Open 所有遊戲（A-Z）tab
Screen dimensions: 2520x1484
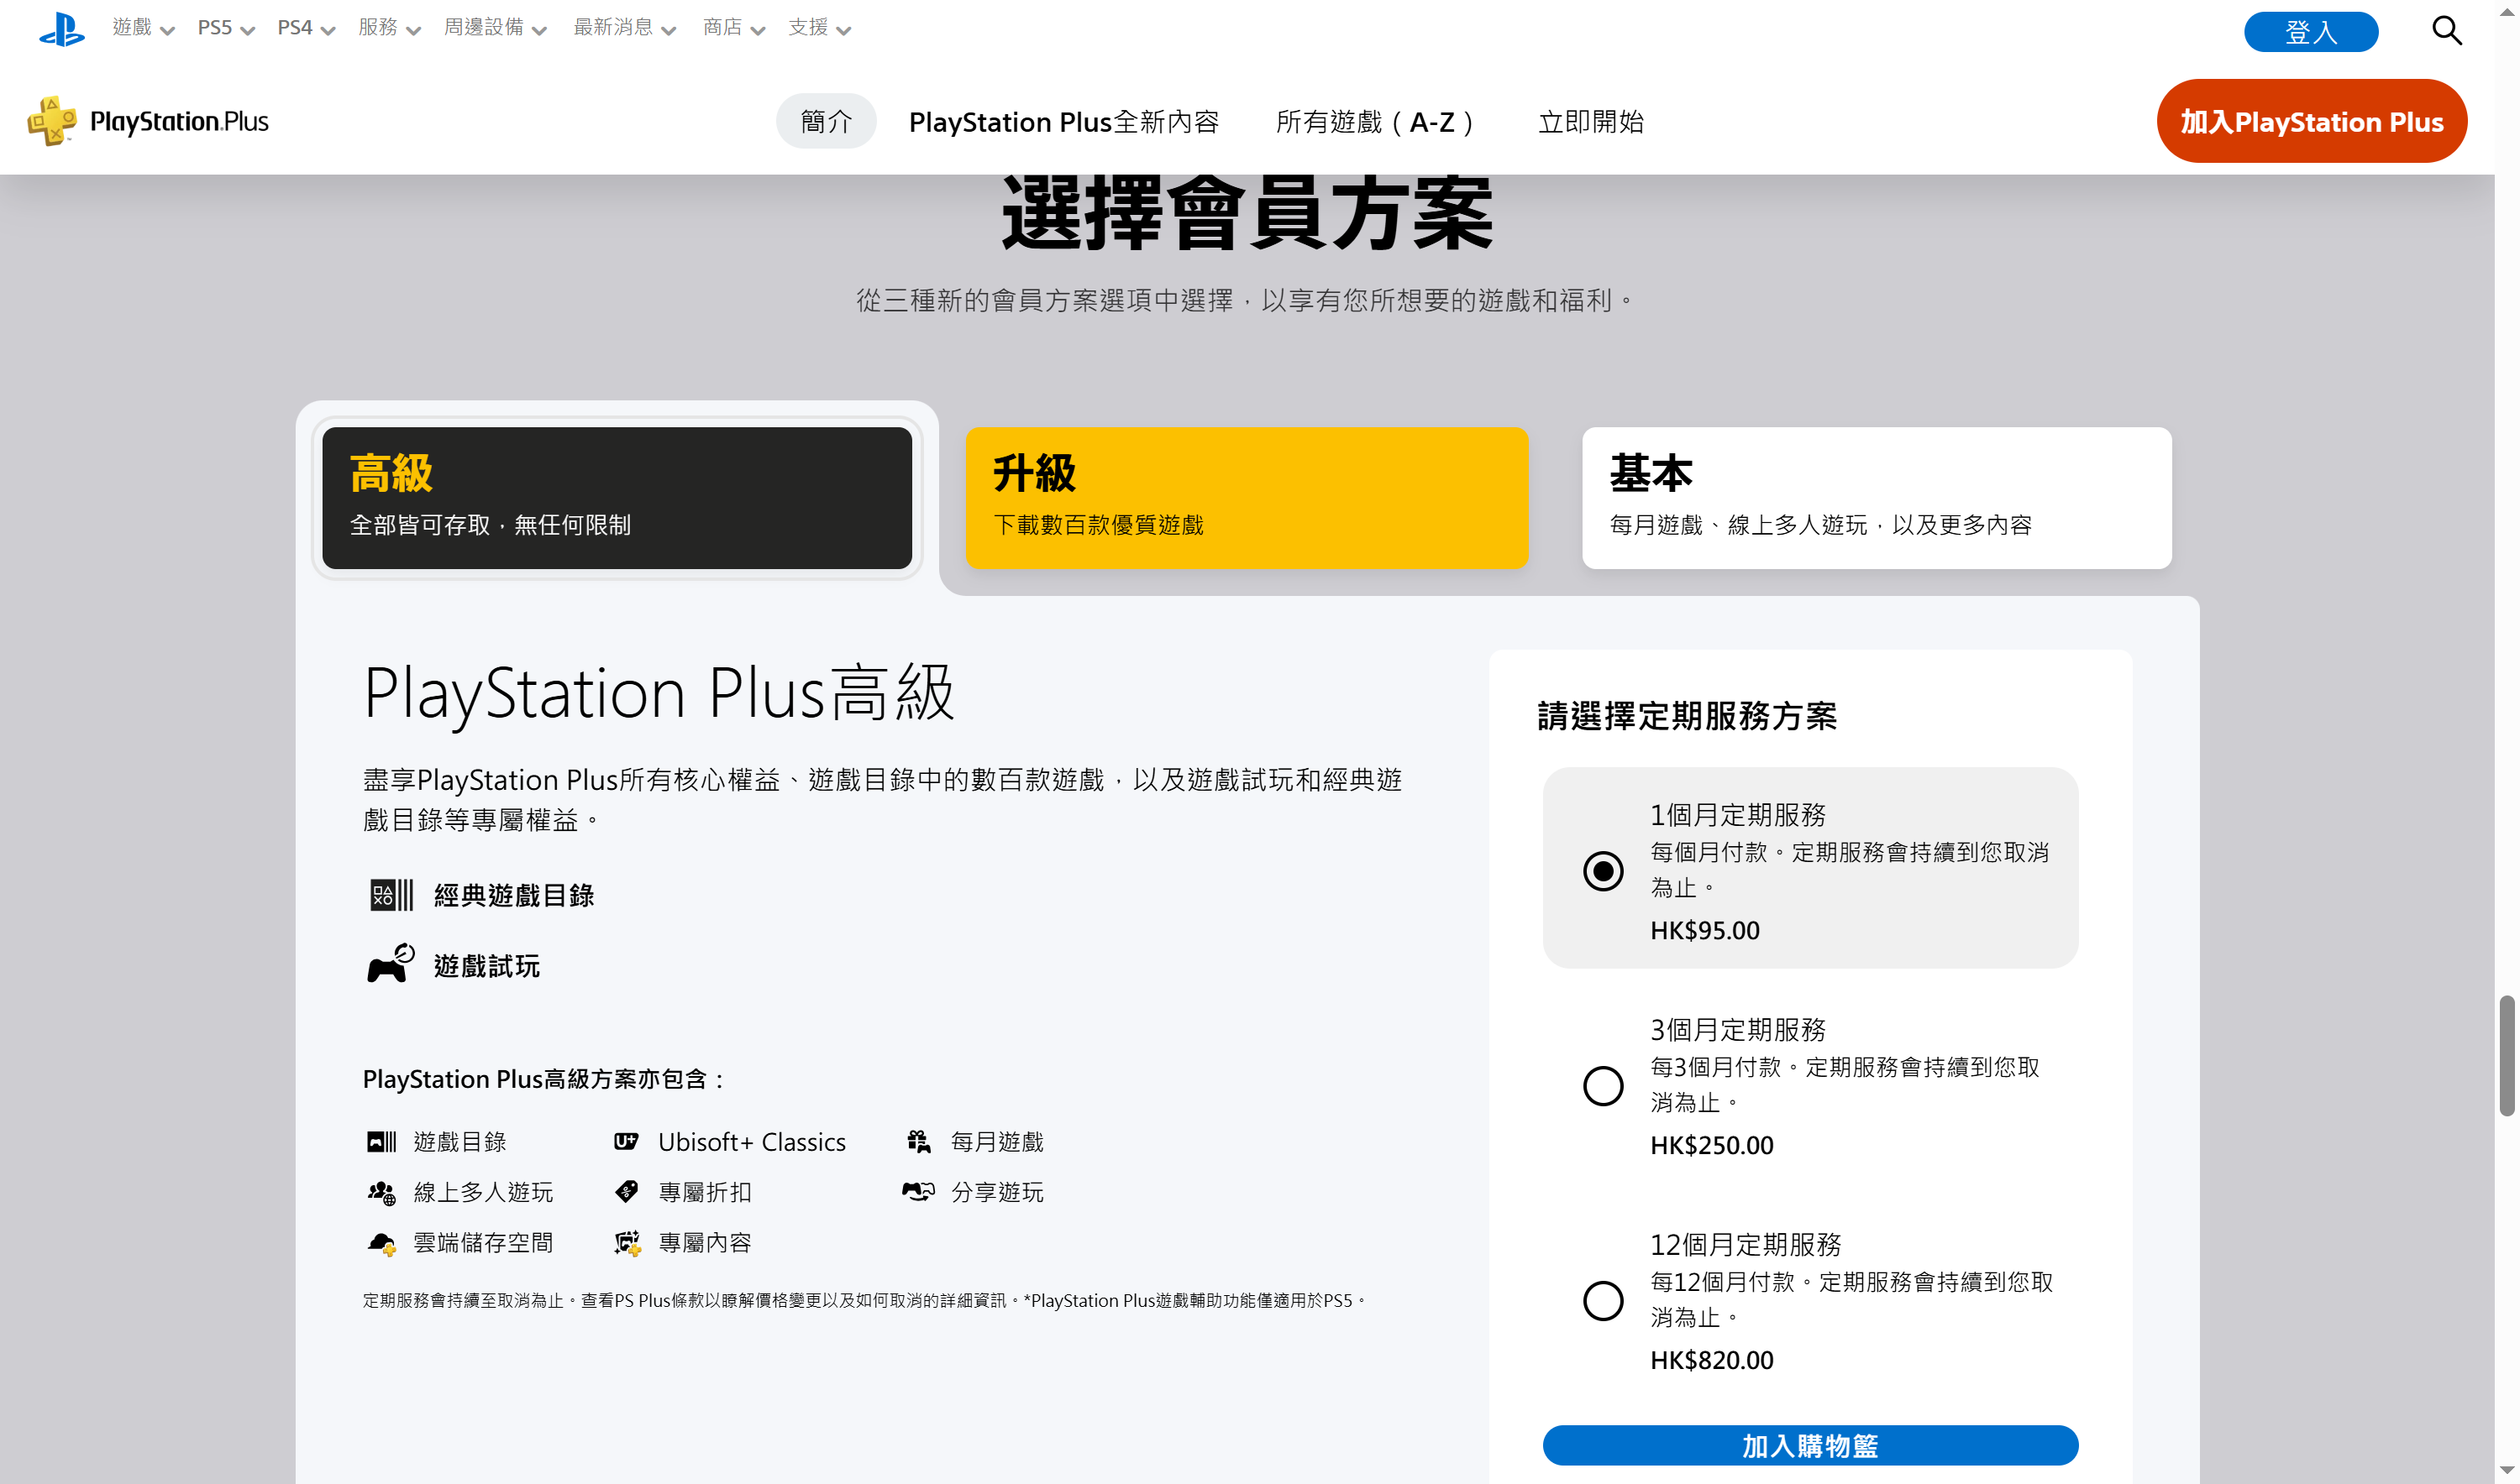click(1375, 121)
